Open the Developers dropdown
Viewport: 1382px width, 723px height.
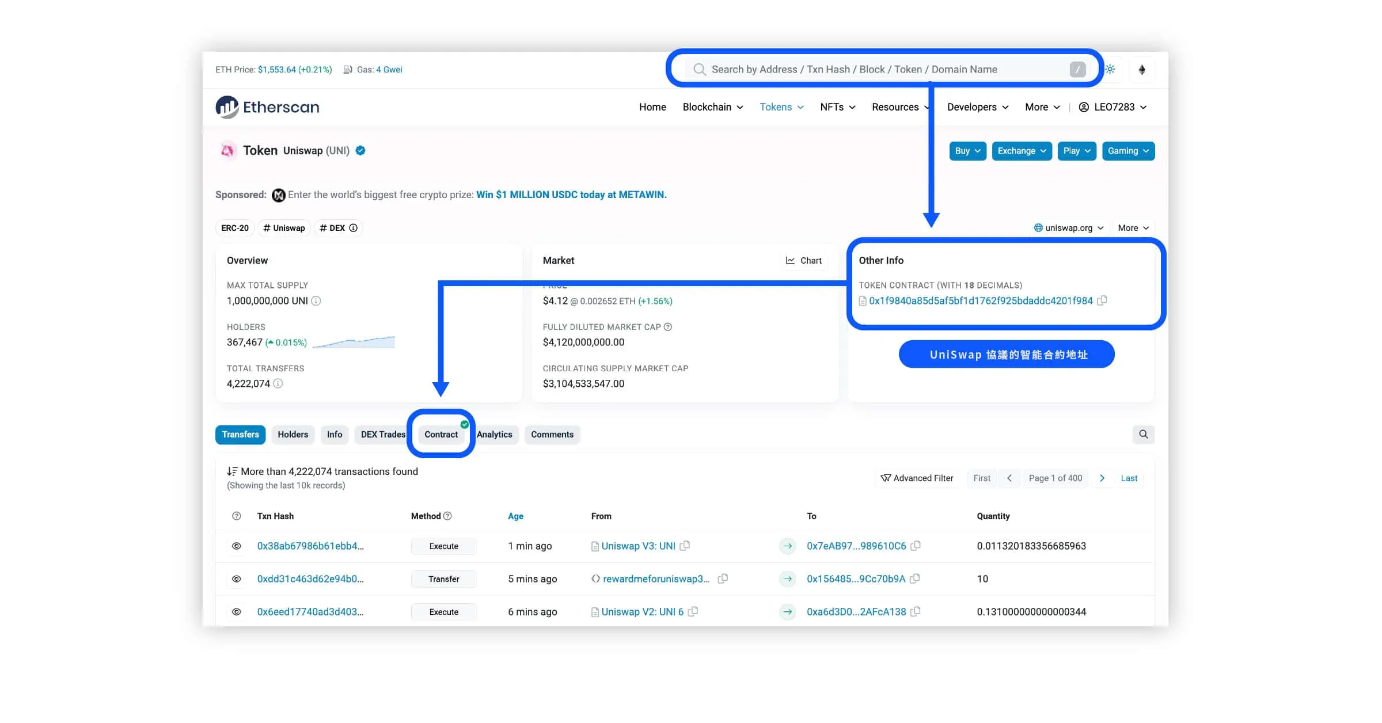[x=978, y=107]
